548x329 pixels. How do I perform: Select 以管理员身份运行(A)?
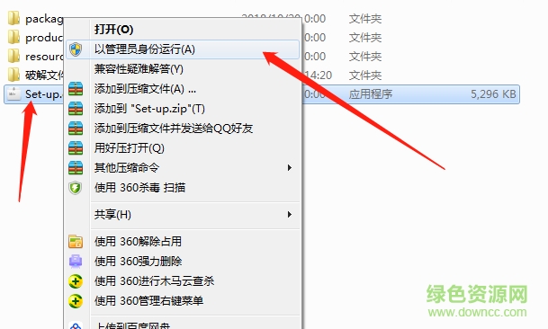pyautogui.click(x=183, y=49)
